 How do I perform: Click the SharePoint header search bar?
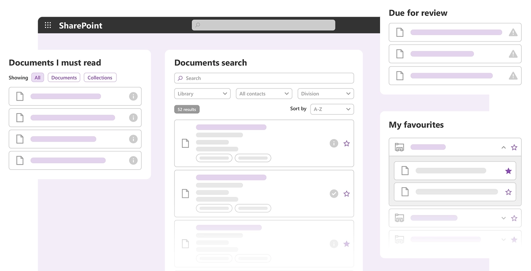[x=263, y=25]
